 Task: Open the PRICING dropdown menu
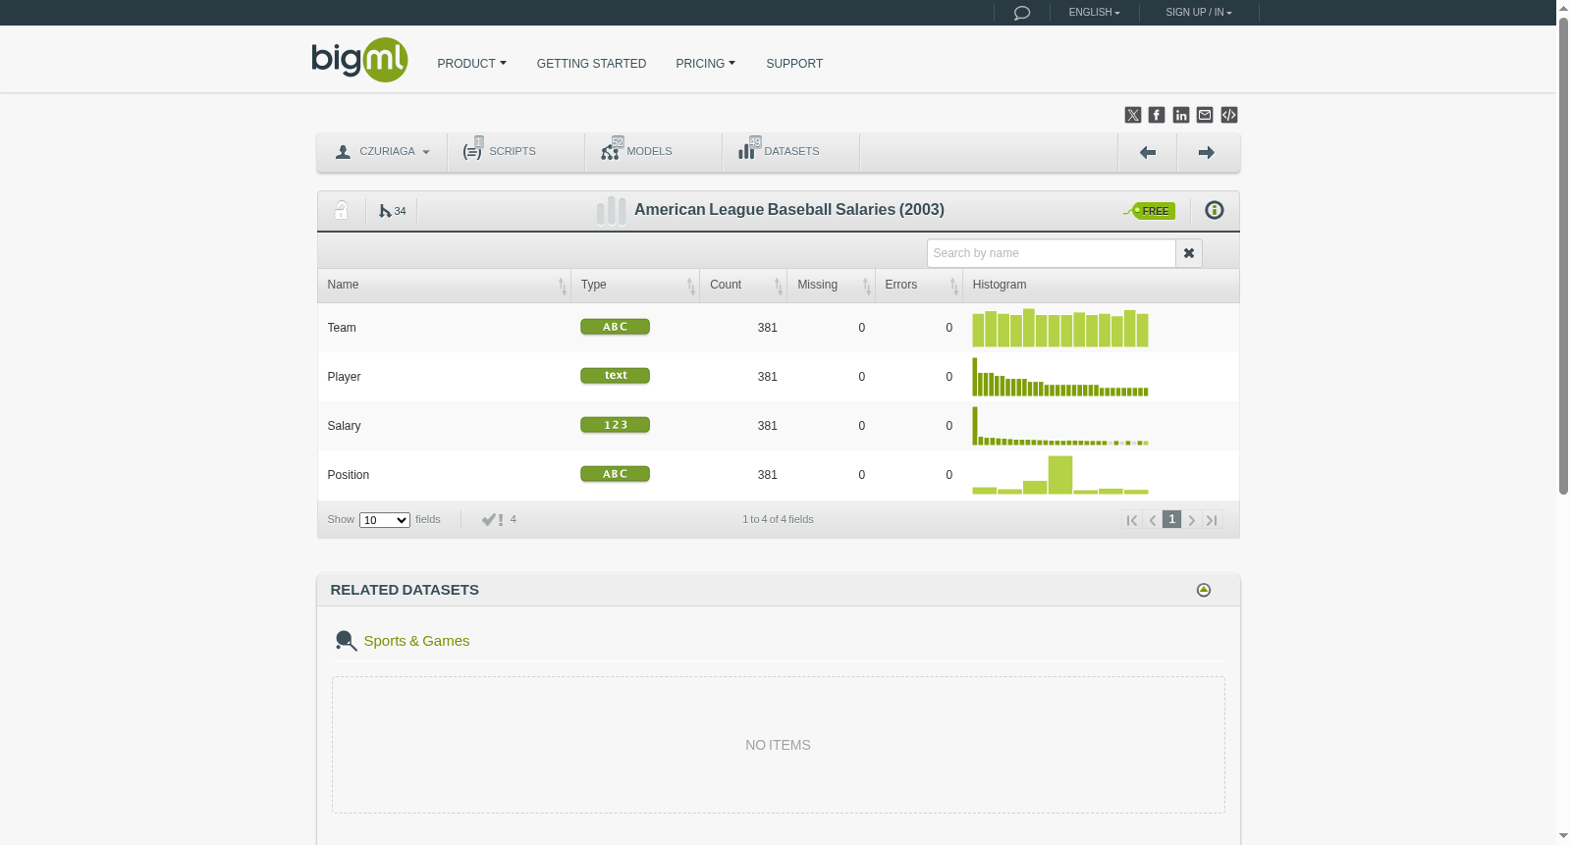tap(705, 64)
